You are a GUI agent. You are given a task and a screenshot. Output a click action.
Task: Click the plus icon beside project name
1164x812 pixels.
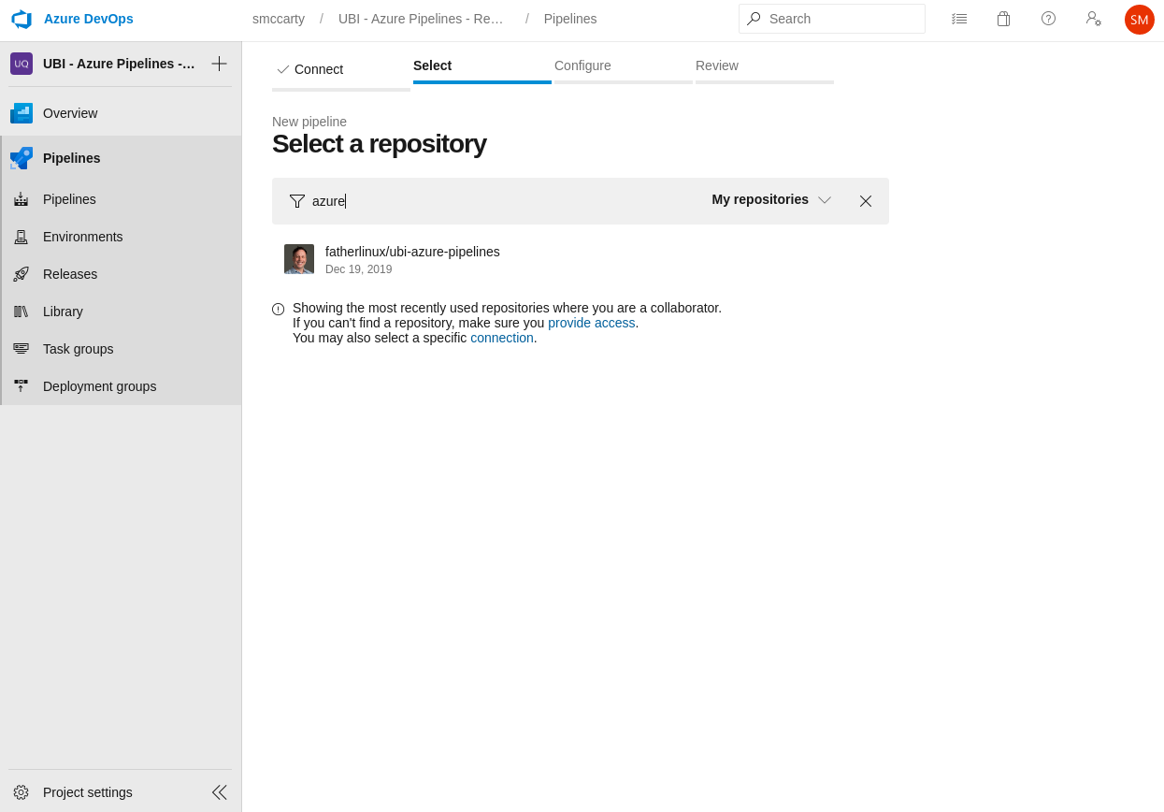click(219, 64)
